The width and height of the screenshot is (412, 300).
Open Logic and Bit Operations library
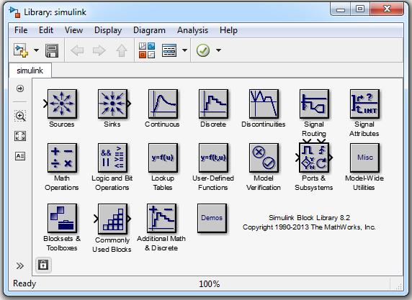coord(112,158)
